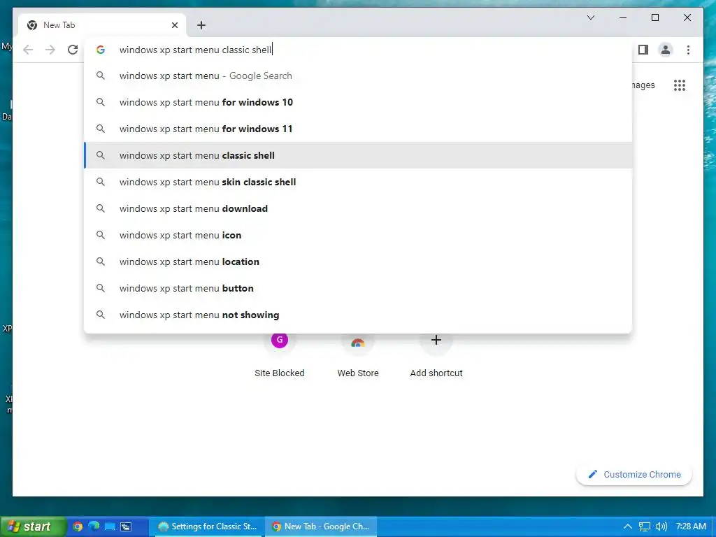Choose suggestion 'windows xp start menu - Google Search'
Image resolution: width=716 pixels, height=537 pixels.
358,76
